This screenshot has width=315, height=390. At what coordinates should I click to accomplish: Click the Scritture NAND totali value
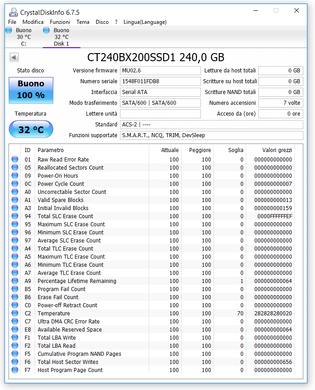coord(281,92)
